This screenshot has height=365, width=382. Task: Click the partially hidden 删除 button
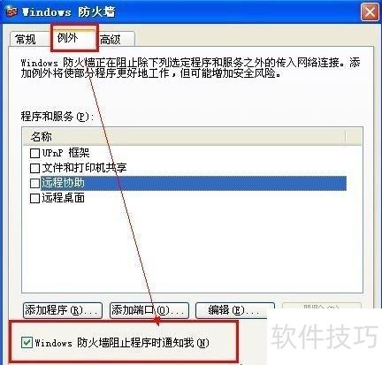click(321, 306)
